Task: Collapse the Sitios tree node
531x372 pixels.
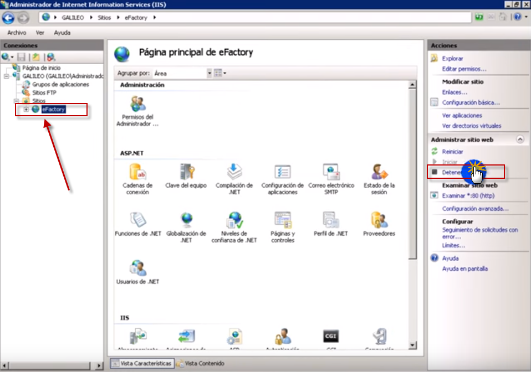Action: pyautogui.click(x=16, y=101)
